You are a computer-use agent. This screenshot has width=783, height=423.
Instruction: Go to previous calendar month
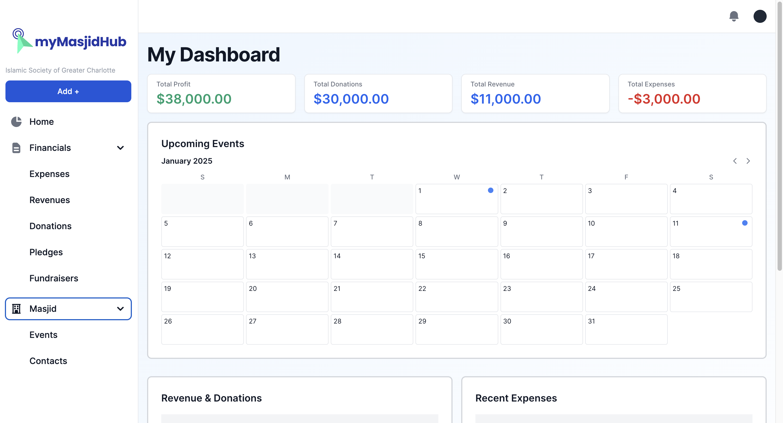[735, 161]
